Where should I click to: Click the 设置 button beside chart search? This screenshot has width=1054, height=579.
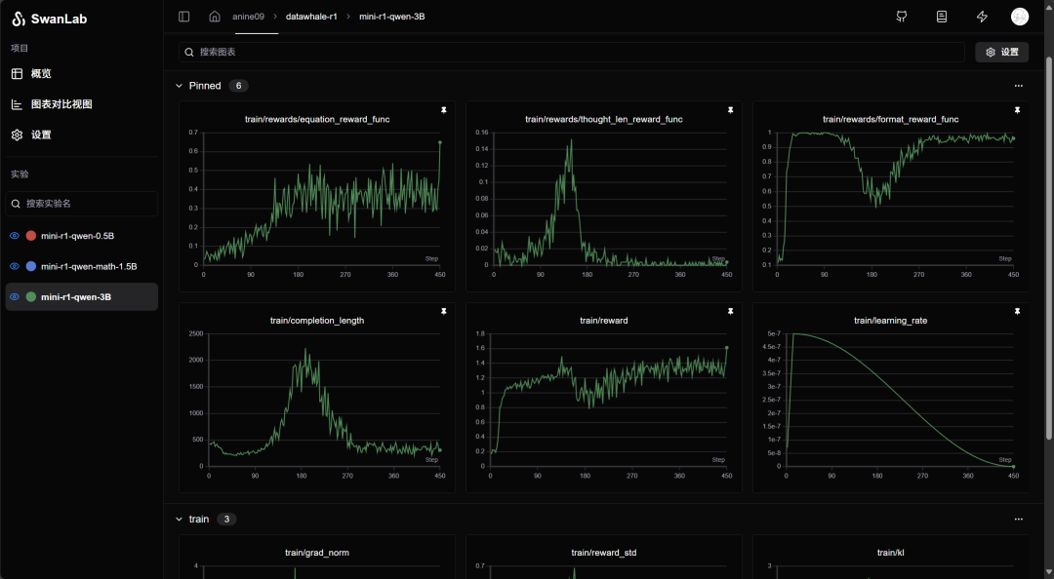[1001, 52]
